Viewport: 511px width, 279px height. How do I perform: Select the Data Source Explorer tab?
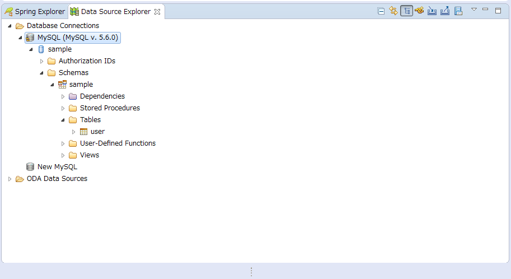[115, 11]
